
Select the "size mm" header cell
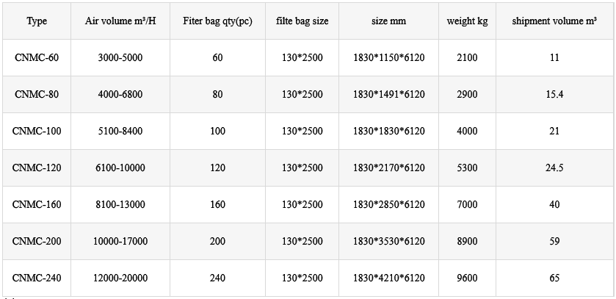pyautogui.click(x=388, y=21)
